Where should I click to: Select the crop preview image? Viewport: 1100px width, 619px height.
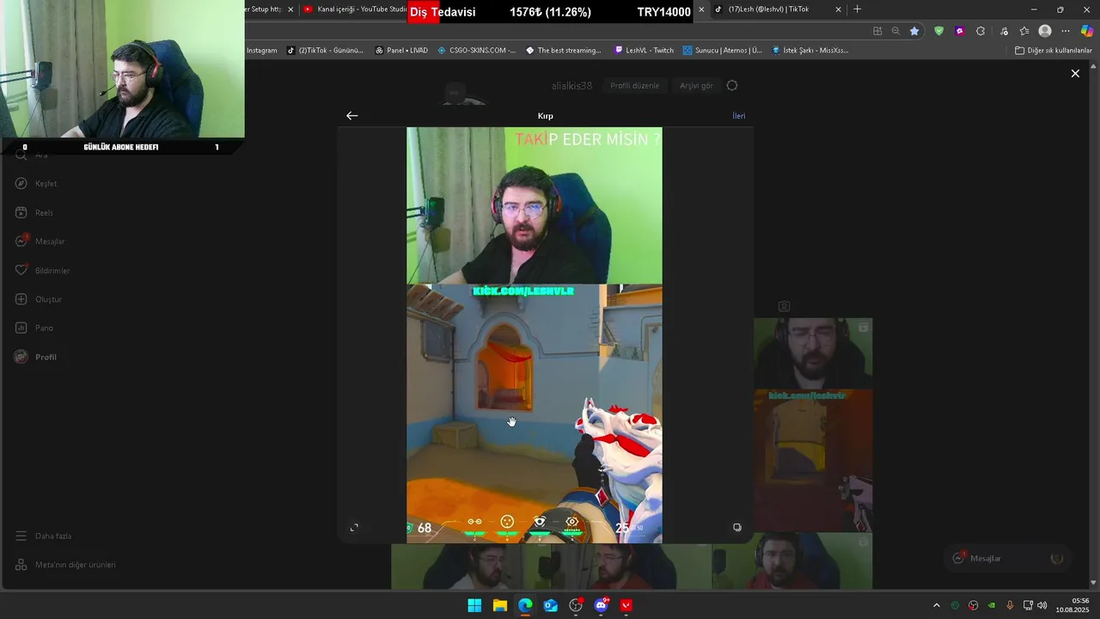pyautogui.click(x=534, y=335)
